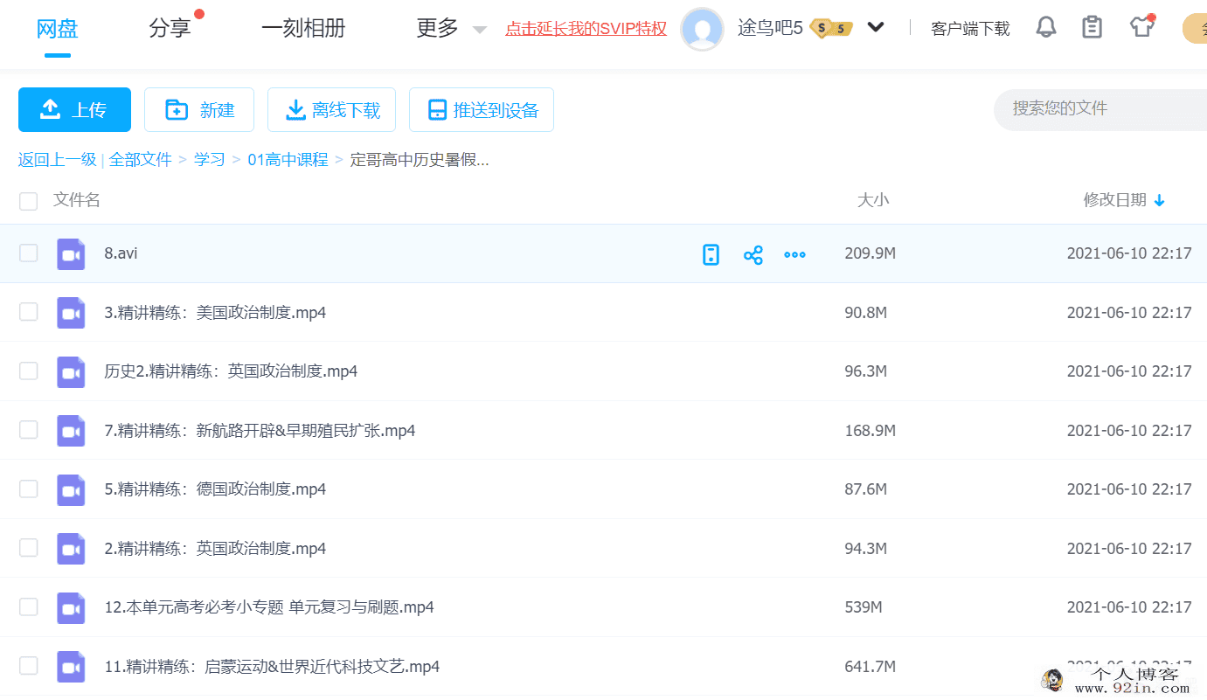Go to 学习 folder in breadcrumb

click(209, 160)
